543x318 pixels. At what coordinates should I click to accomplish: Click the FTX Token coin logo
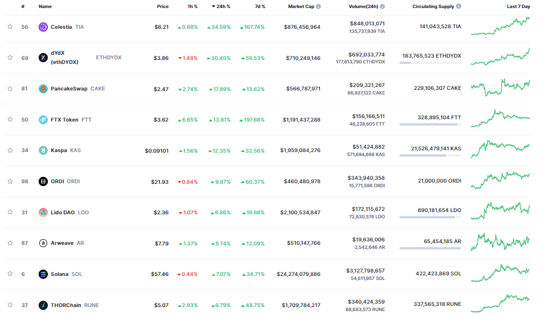point(43,120)
